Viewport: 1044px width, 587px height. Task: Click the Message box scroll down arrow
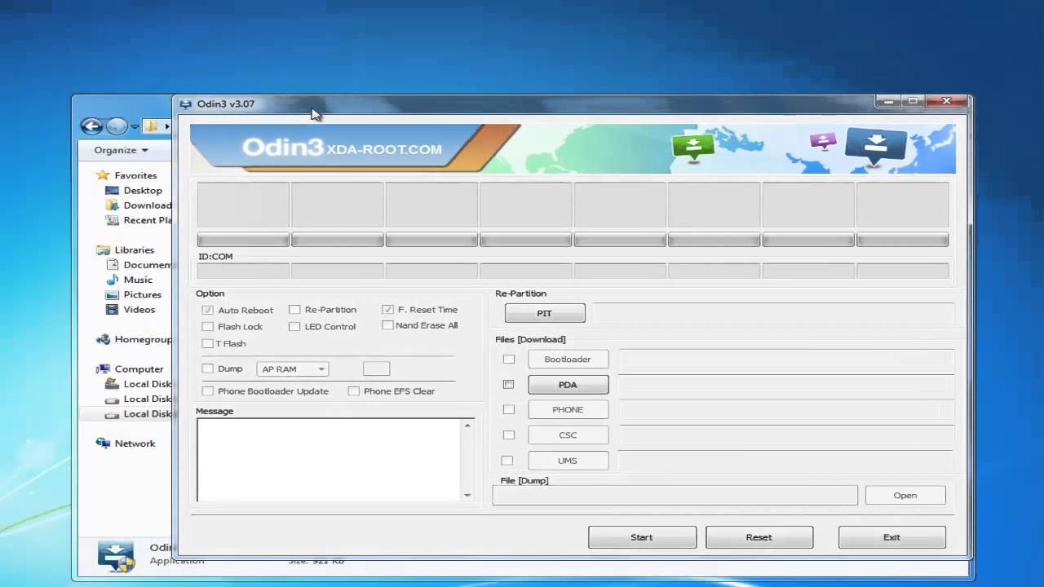(x=467, y=494)
